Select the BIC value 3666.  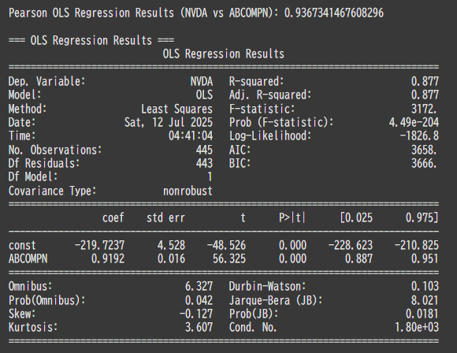click(x=424, y=164)
